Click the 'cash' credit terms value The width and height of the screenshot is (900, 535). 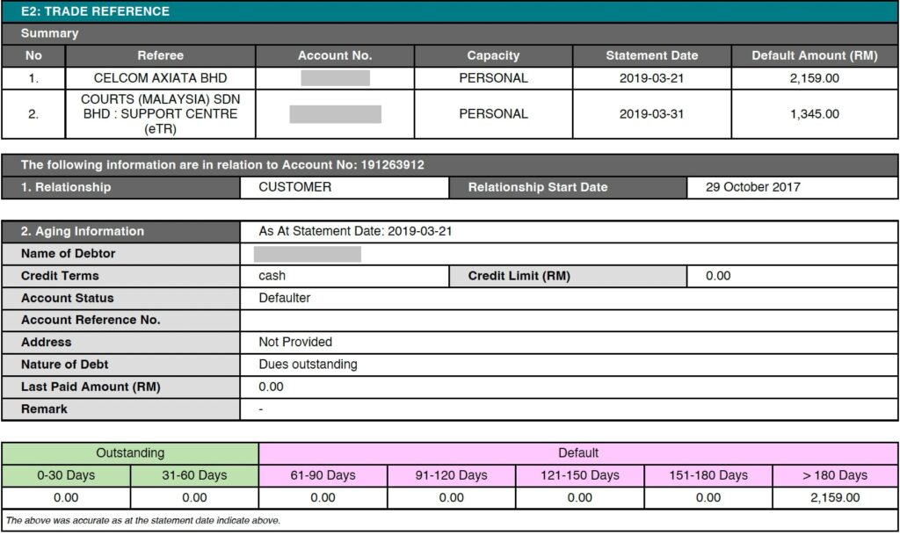coord(272,276)
